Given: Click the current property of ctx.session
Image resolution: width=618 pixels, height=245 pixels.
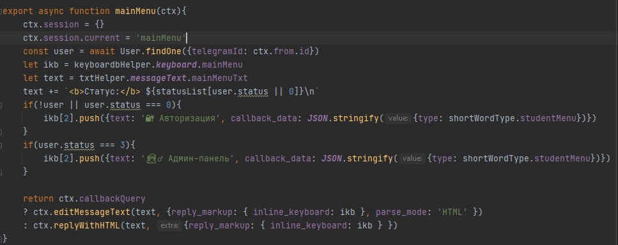Looking at the screenshot, I should pyautogui.click(x=102, y=38).
